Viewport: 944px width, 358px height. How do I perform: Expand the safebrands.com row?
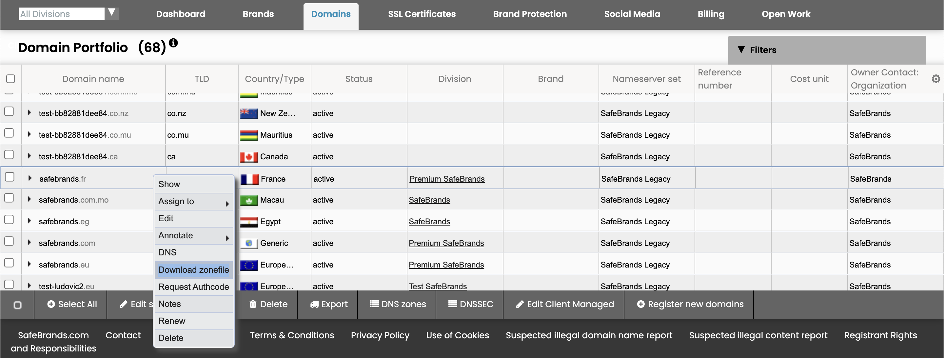tap(29, 242)
